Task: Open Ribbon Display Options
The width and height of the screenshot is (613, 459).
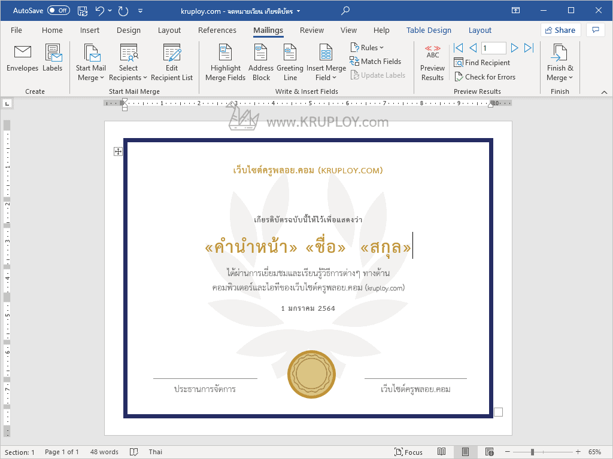Action: click(x=515, y=11)
